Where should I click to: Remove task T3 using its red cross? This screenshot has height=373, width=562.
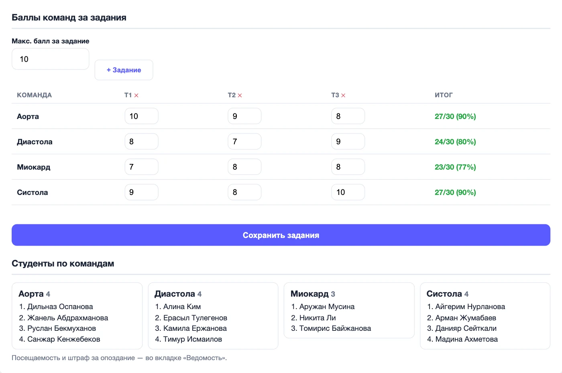[343, 96]
